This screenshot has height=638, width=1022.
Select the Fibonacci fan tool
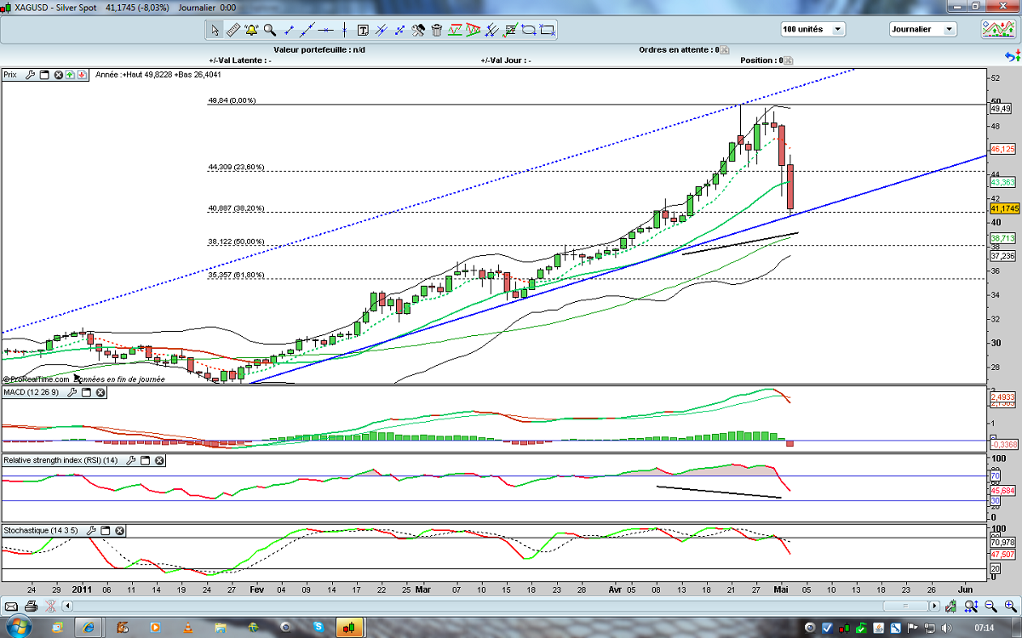[x=474, y=30]
